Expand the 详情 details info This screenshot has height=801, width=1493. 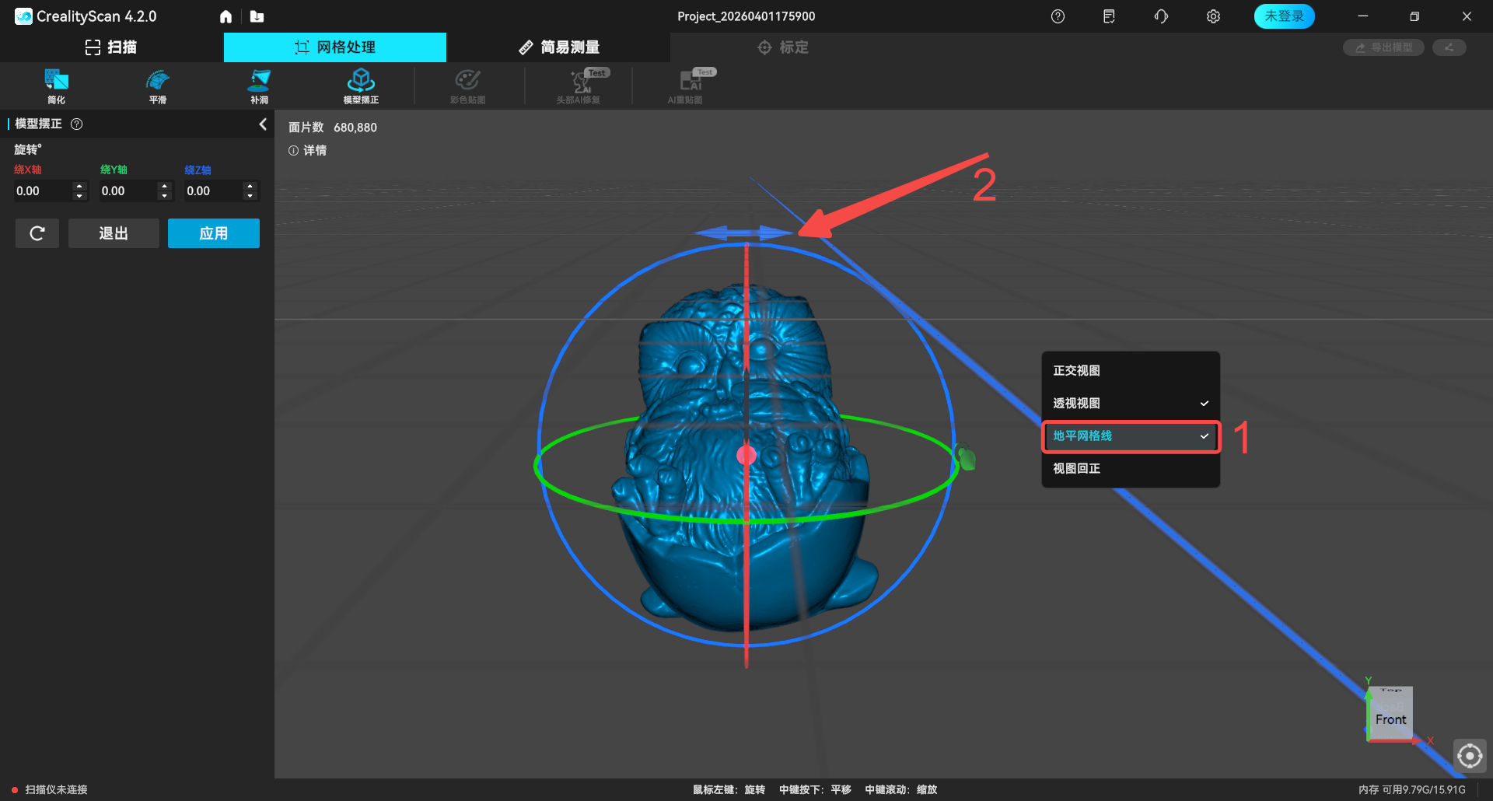(x=308, y=150)
